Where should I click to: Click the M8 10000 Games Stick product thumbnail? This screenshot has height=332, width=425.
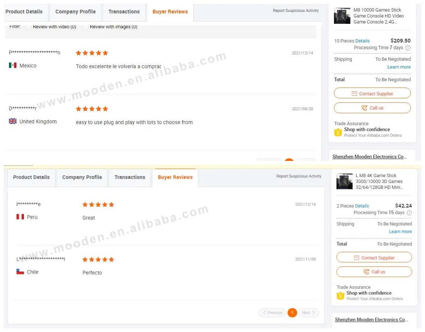coord(342,16)
